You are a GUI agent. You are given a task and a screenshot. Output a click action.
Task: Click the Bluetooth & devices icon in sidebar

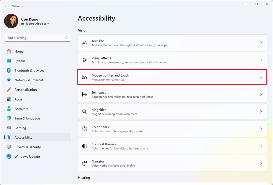click(9, 70)
